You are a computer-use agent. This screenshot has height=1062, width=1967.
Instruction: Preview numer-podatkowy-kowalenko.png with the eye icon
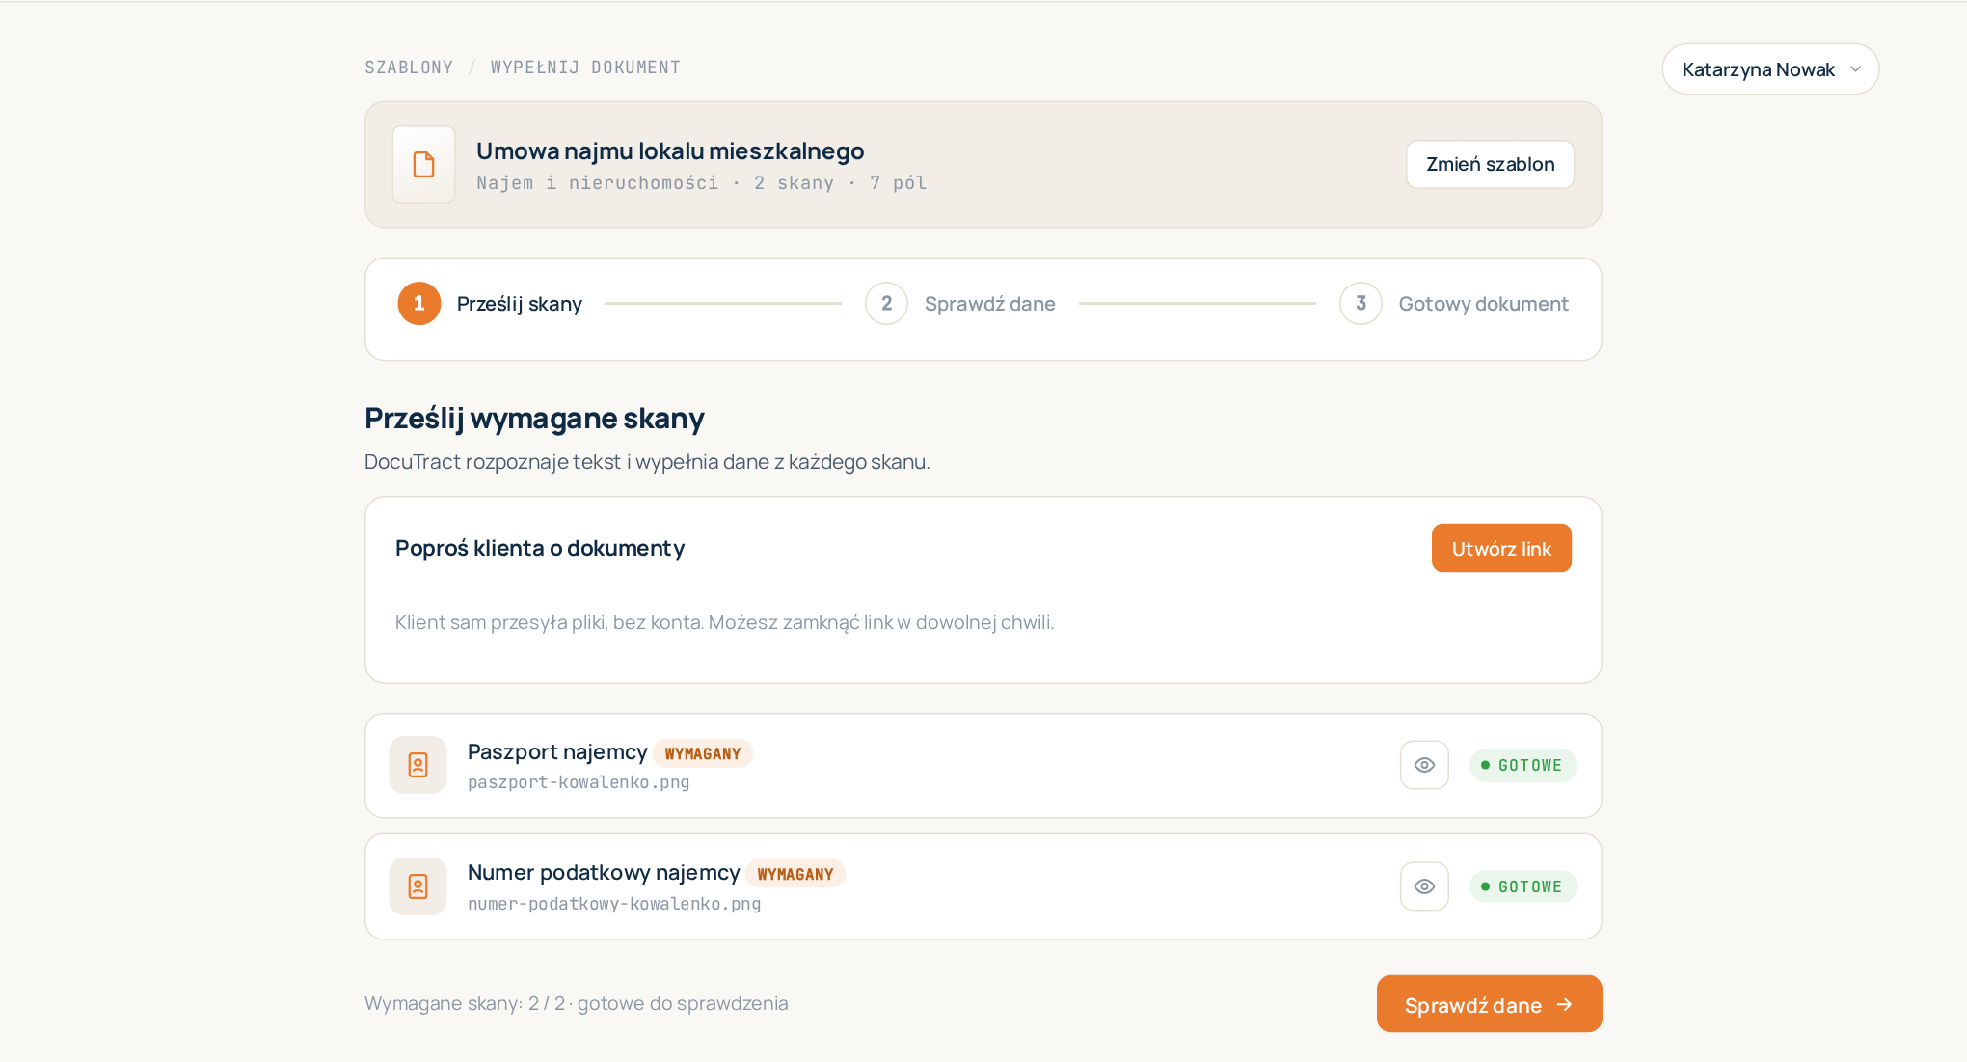tap(1424, 886)
